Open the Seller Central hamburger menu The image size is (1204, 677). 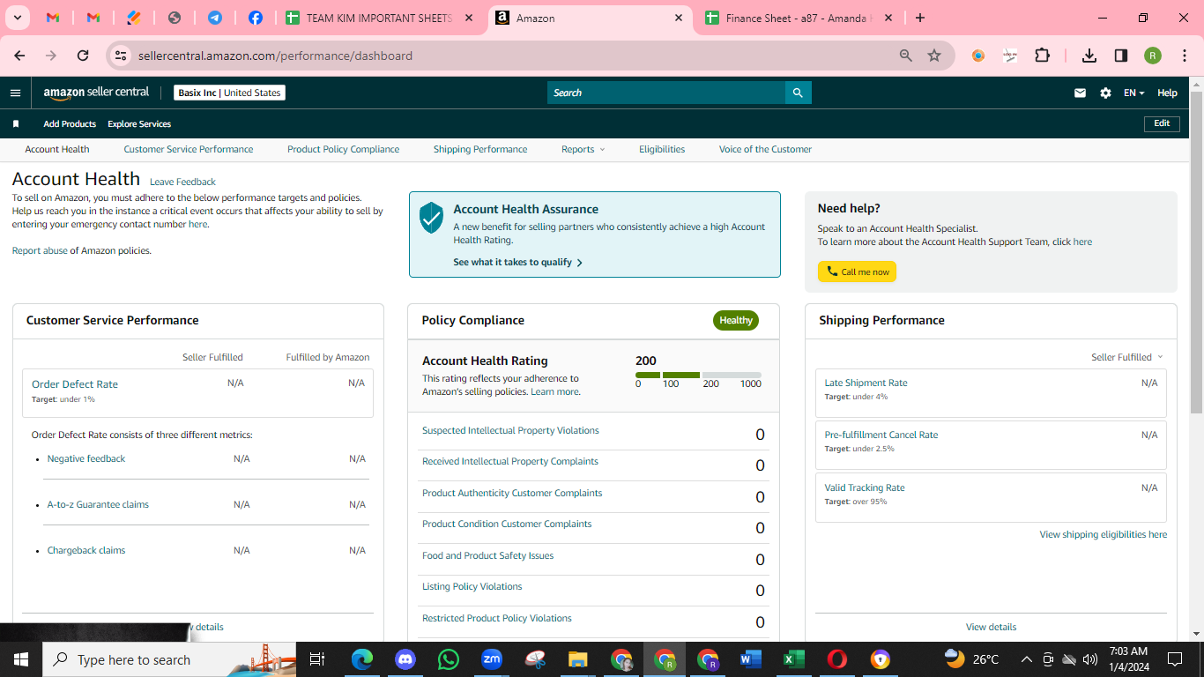click(x=15, y=93)
